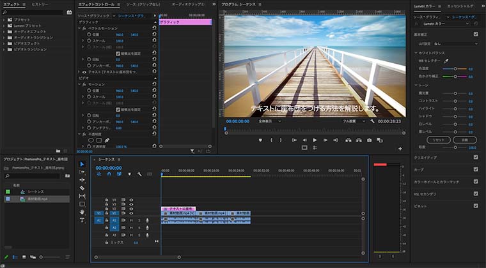Open the LUT設定 dropdown
The width and height of the screenshot is (486, 268).
455,44
